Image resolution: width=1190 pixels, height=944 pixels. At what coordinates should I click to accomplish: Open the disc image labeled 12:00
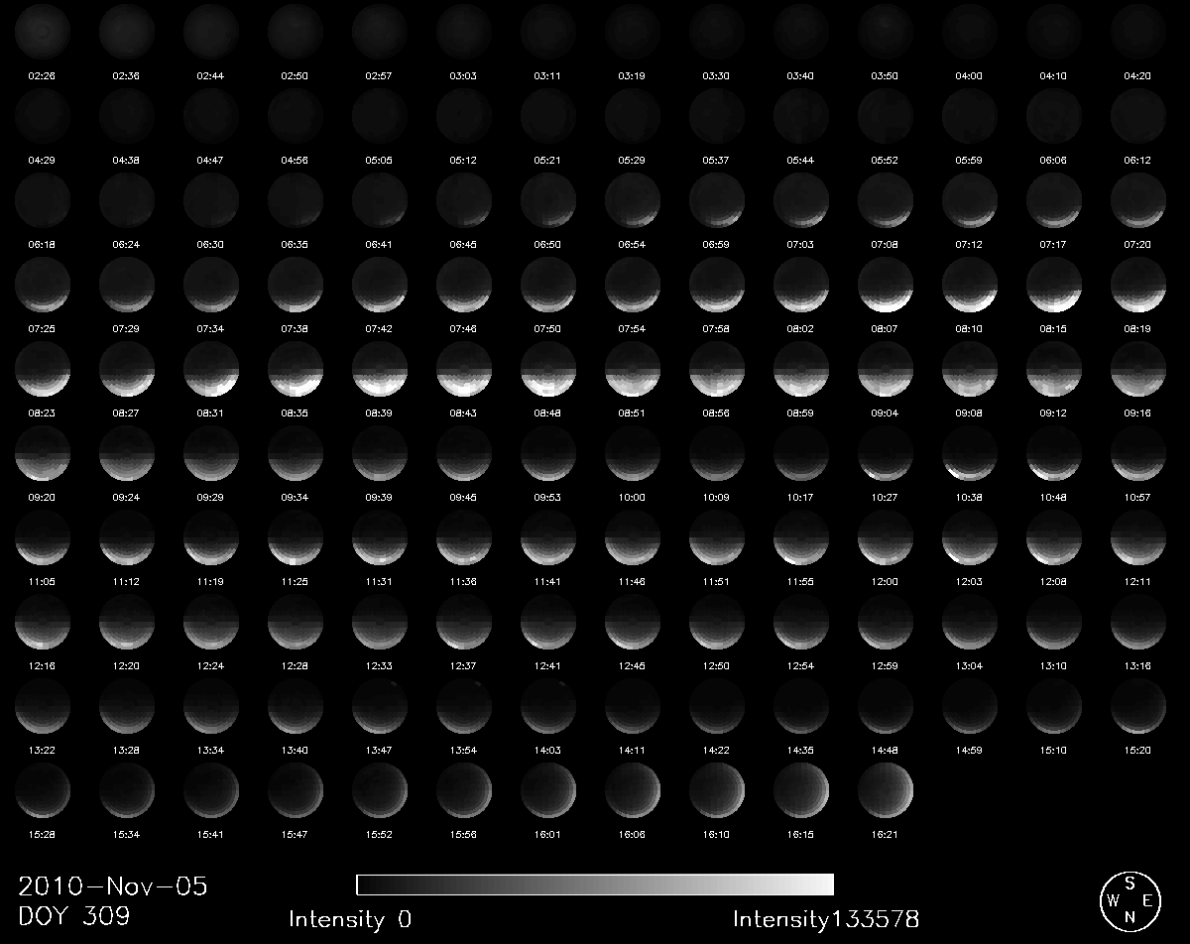point(886,535)
